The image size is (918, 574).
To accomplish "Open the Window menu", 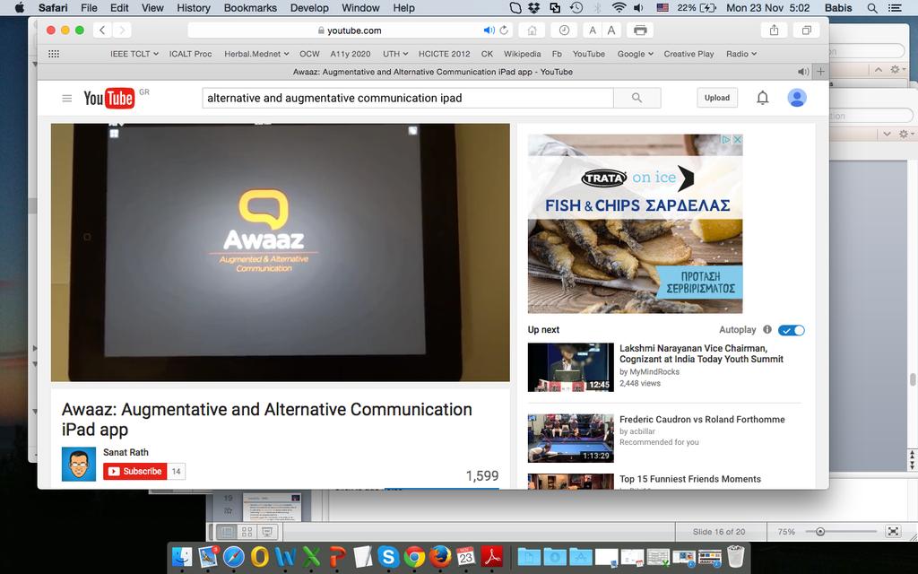I will click(x=360, y=8).
